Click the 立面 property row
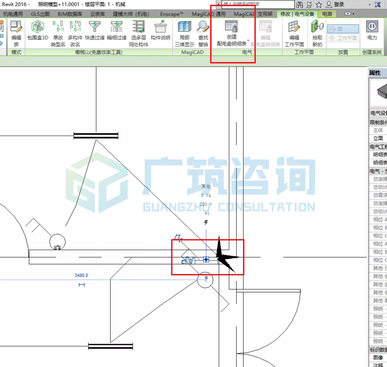 click(x=378, y=138)
